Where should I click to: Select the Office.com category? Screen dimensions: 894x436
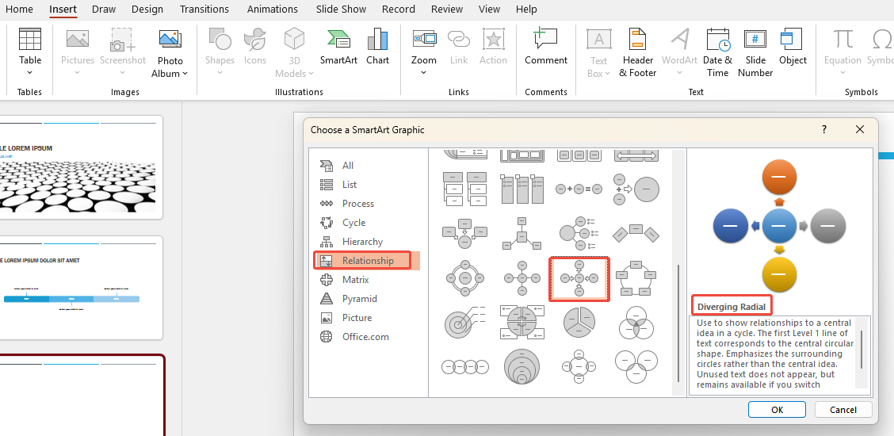[367, 336]
